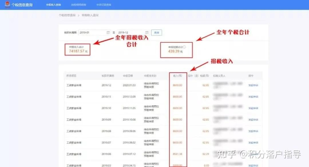Click the start period field 2019-01
The height and width of the screenshot is (167, 309).
92,32
